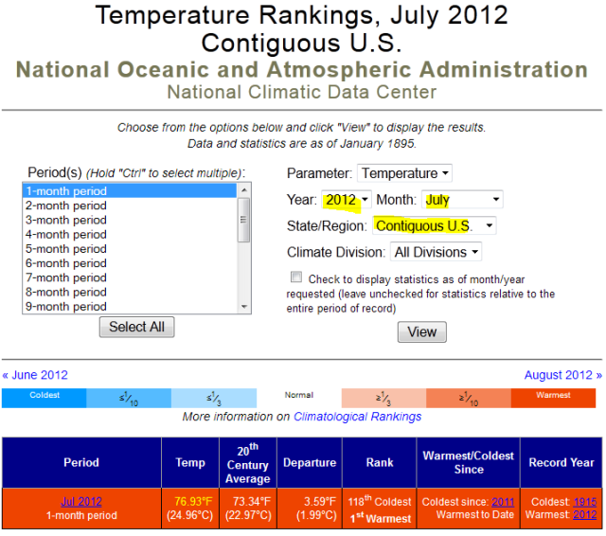Screen dimensions: 606x536
Task: Select 9-month period option
Action: point(130,307)
